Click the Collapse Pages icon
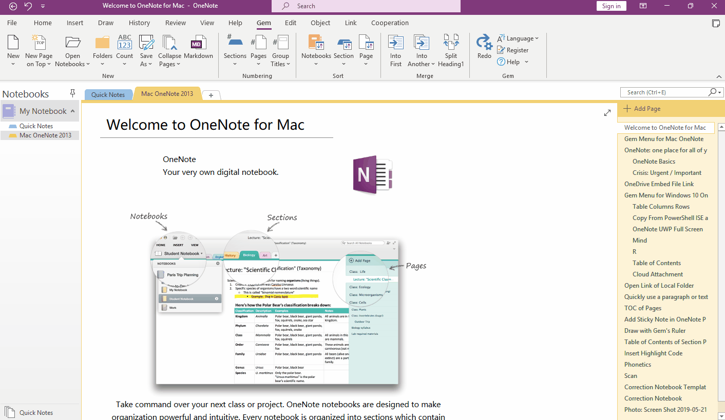 tap(169, 43)
